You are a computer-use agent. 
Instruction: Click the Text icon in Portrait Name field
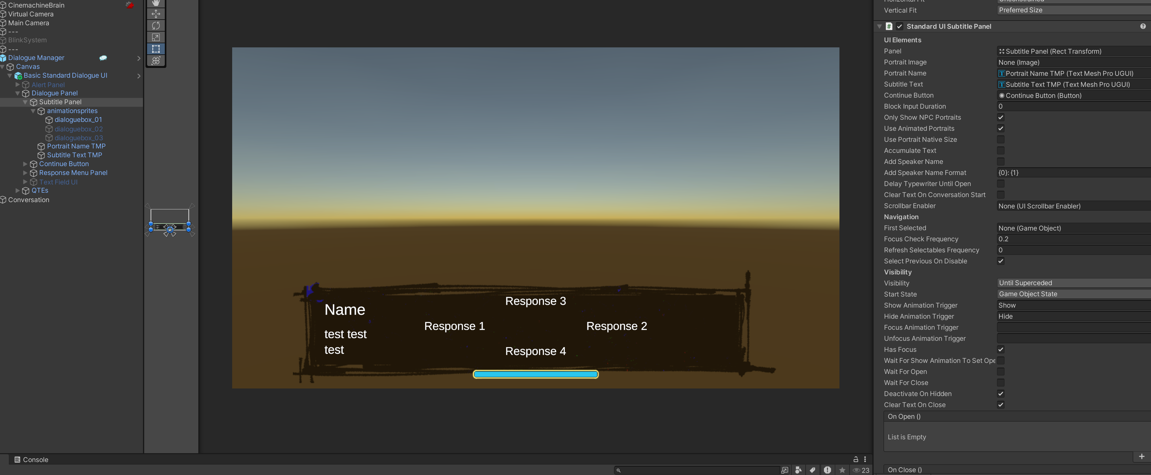1002,74
